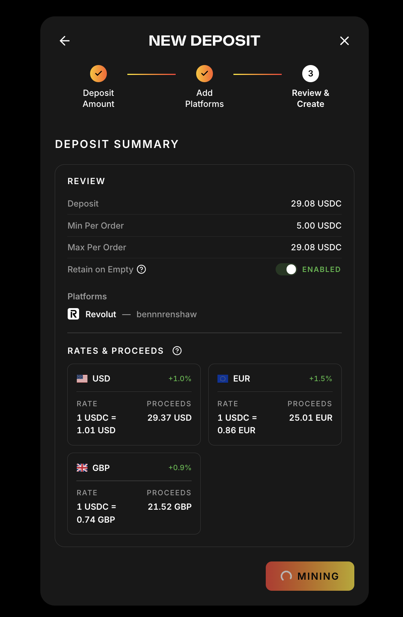
Task: Disable the Retain on Empty toggle
Action: tap(286, 269)
